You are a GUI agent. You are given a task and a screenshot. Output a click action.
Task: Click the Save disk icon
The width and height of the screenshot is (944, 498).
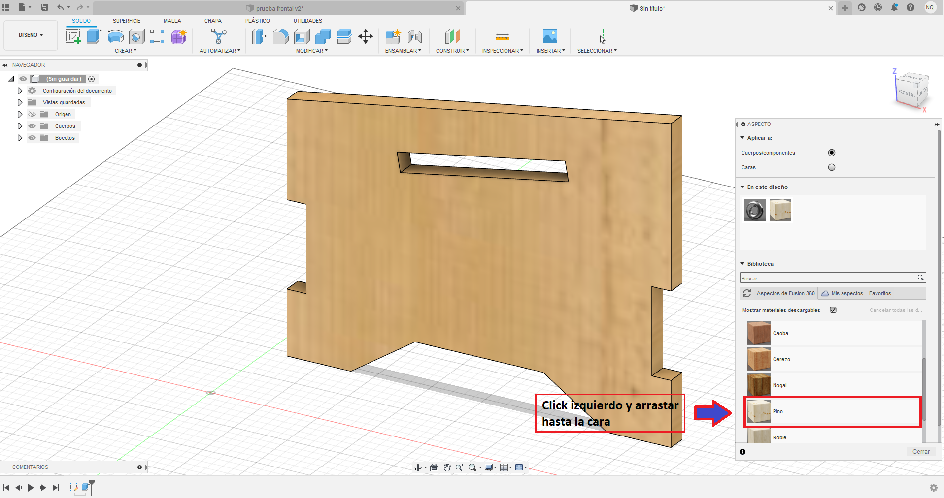point(44,7)
